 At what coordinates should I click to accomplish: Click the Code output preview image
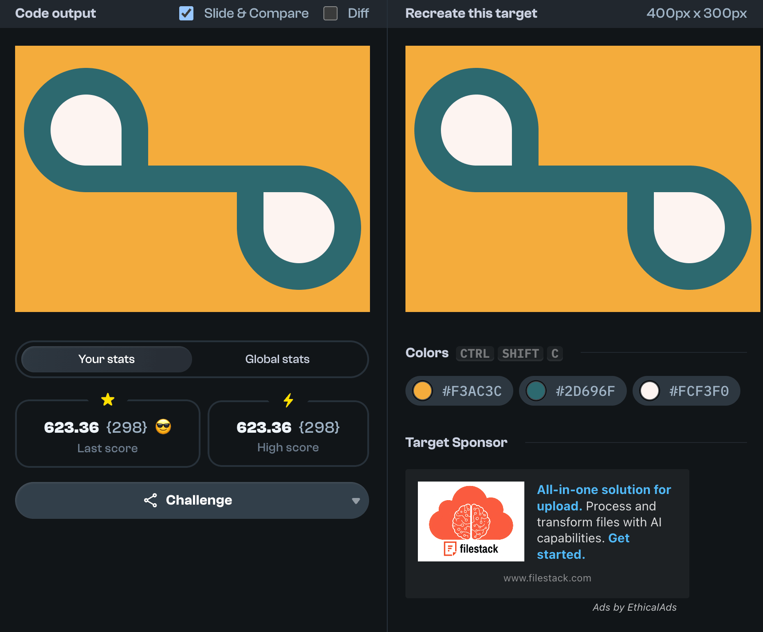point(193,179)
